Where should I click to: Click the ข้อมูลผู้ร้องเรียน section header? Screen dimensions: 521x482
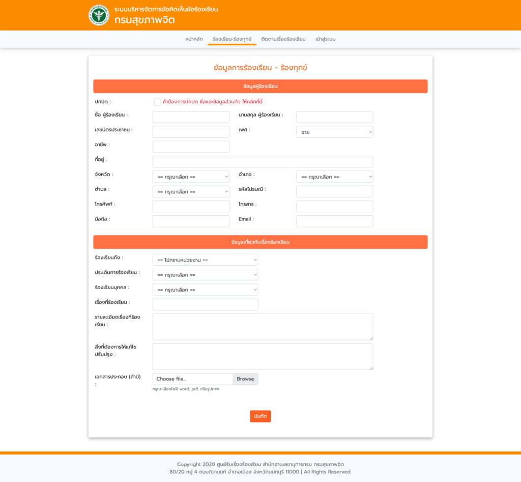[x=260, y=86]
